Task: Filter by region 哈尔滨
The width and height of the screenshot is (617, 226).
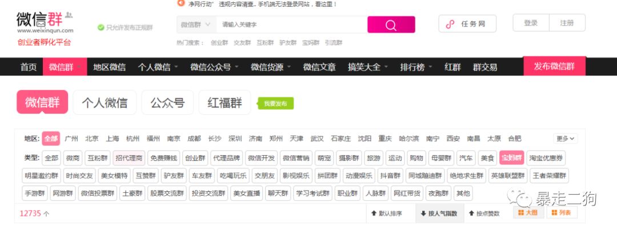Action: point(409,138)
